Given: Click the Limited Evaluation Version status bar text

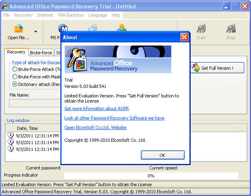Looking at the screenshot, I should (x=77, y=185).
